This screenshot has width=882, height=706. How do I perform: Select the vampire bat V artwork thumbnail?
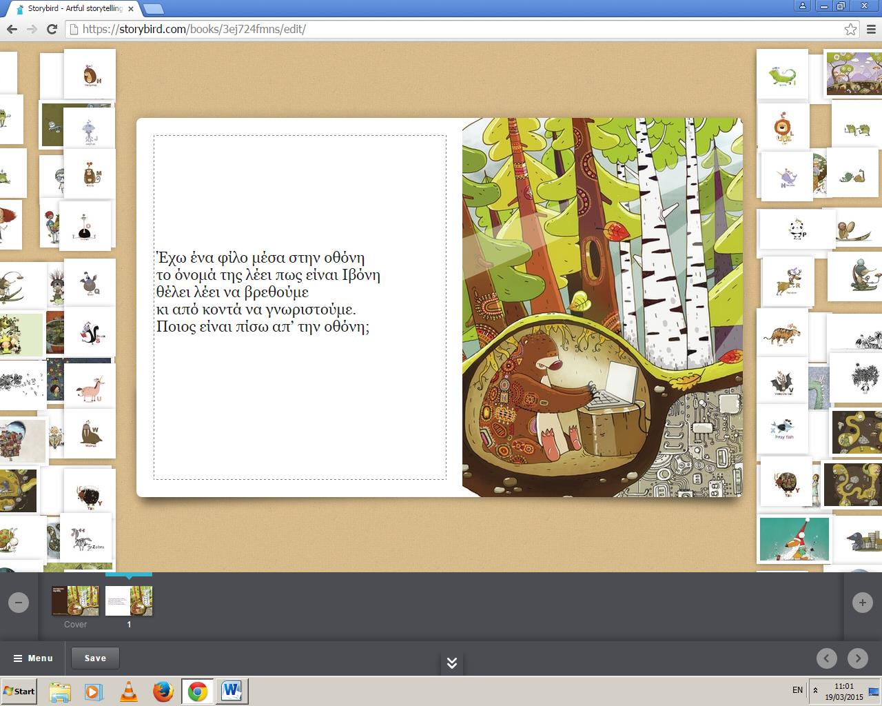(x=782, y=381)
